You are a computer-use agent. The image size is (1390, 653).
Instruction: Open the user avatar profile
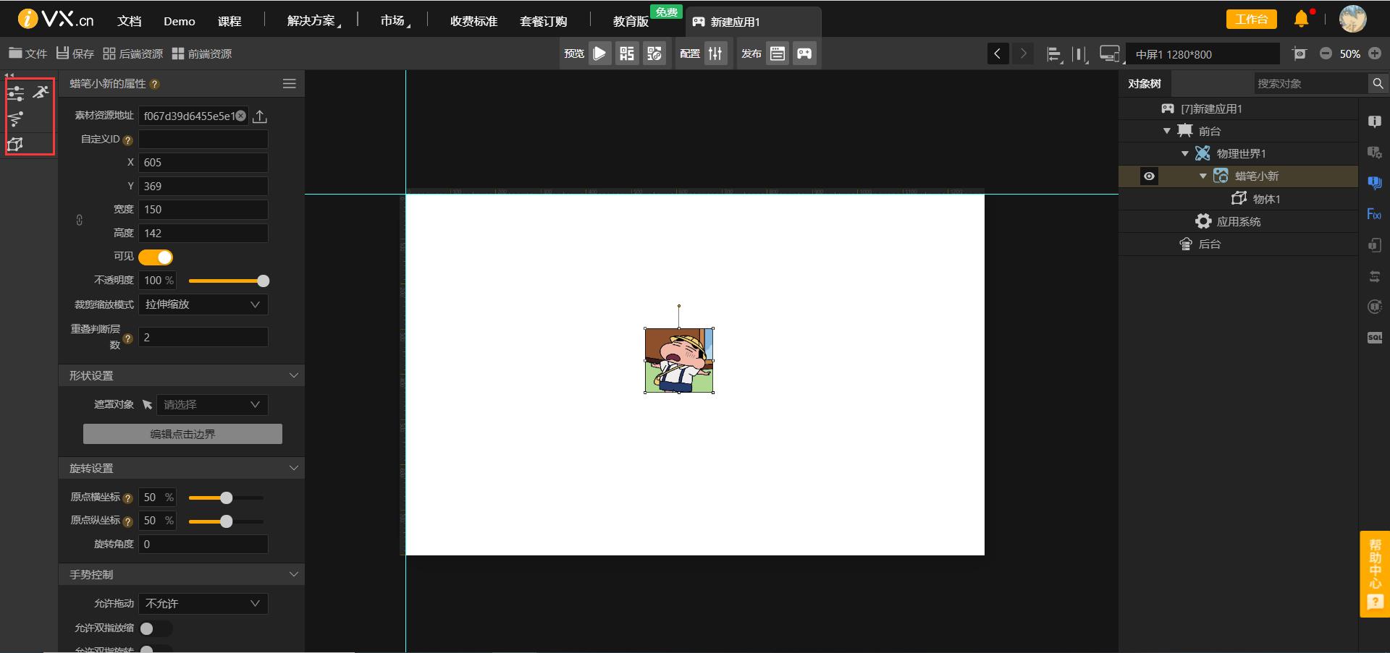pos(1352,19)
